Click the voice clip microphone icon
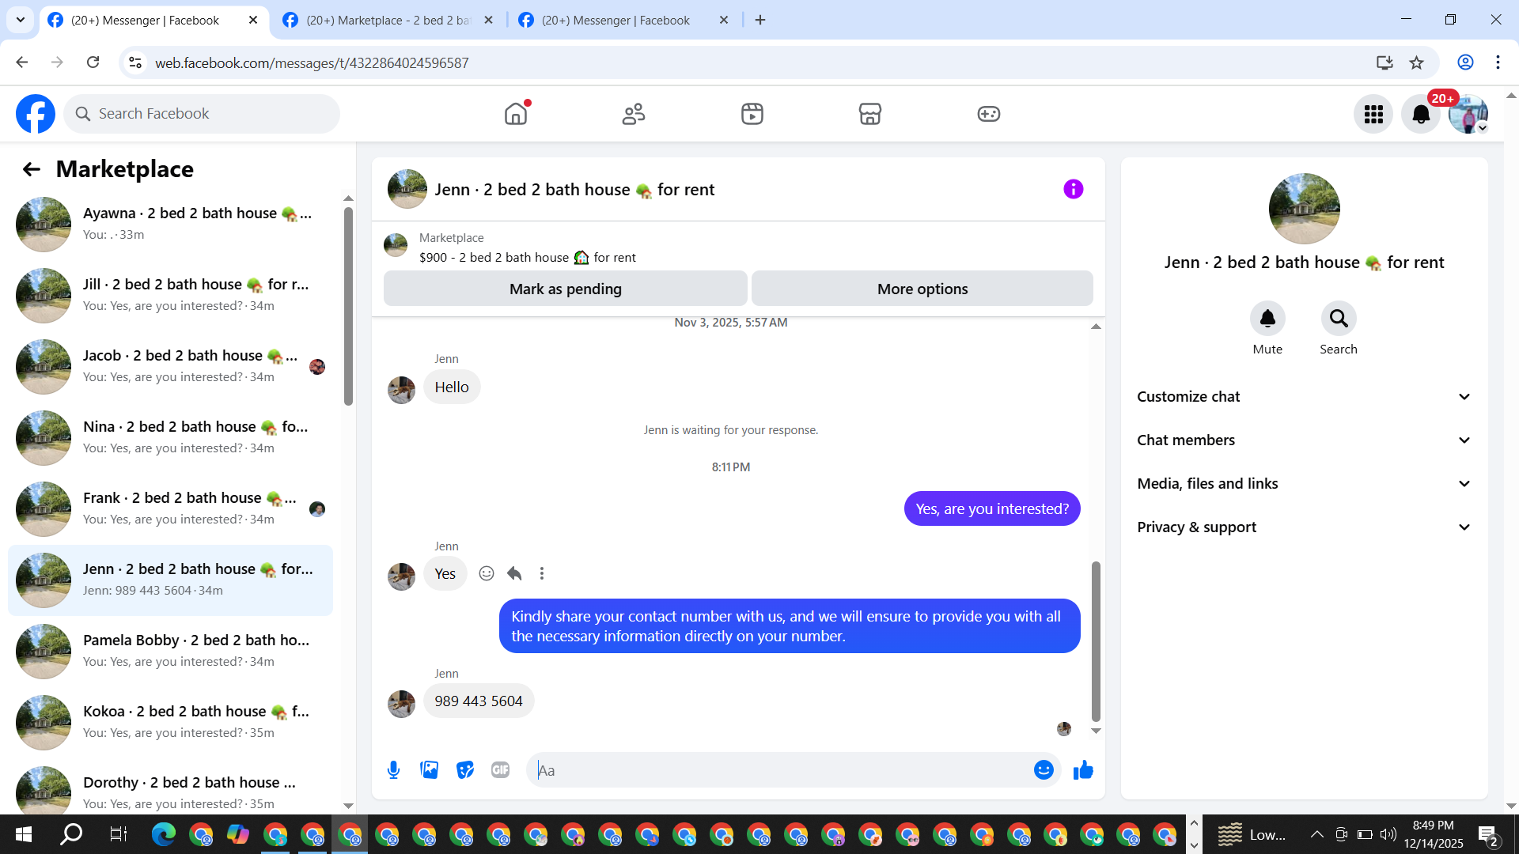1519x854 pixels. [393, 769]
